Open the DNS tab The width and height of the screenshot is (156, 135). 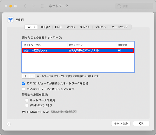tap(58, 27)
